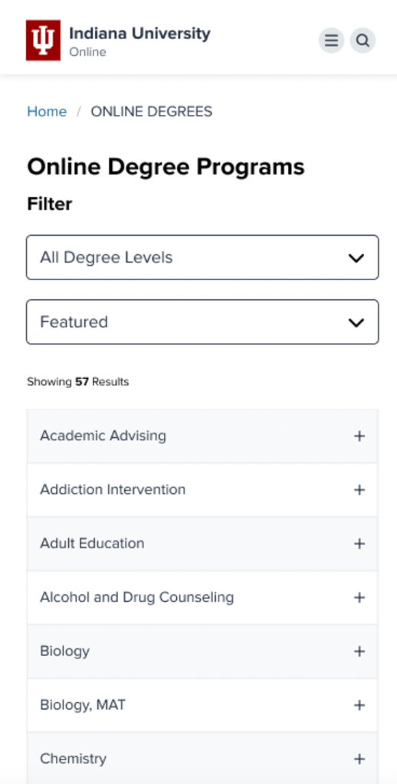This screenshot has height=784, width=397.
Task: Select the Addiction Intervention program entry
Action: [202, 490]
